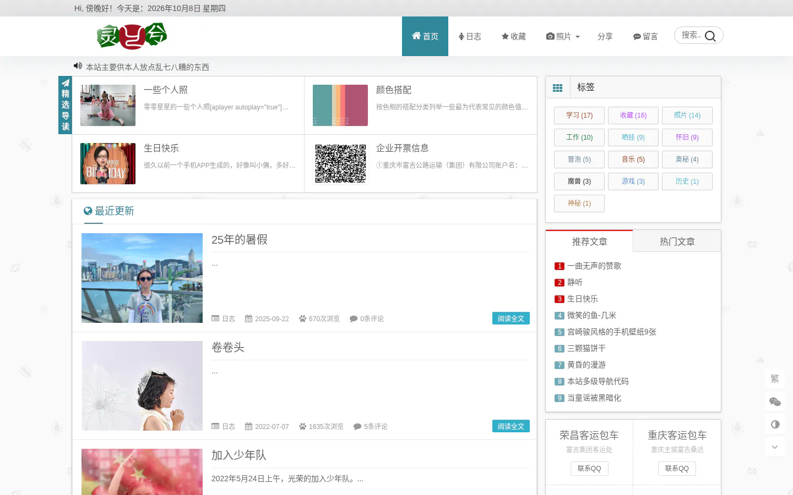793x495 pixels.
Task: Click the 精选导读 paper plane icon
Action: [66, 83]
